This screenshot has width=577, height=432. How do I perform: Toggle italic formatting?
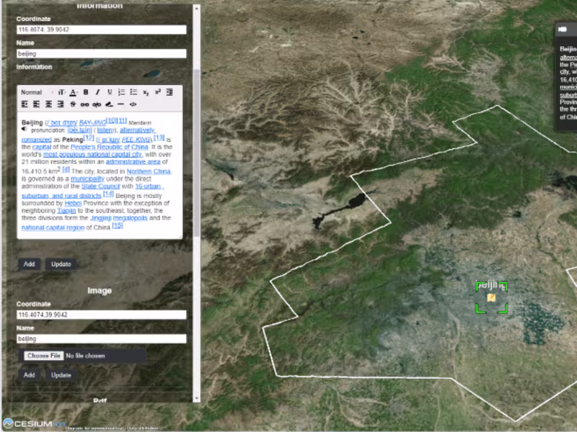pos(97,92)
